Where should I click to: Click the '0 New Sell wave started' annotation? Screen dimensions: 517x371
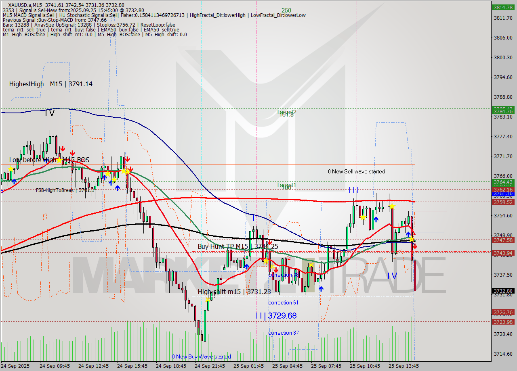coord(357,171)
